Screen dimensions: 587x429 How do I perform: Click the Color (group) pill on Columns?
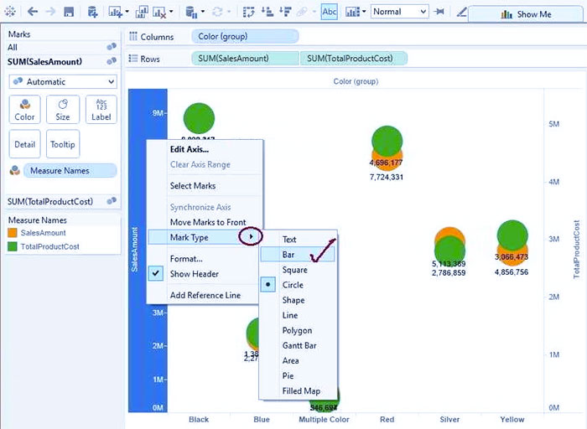point(245,36)
